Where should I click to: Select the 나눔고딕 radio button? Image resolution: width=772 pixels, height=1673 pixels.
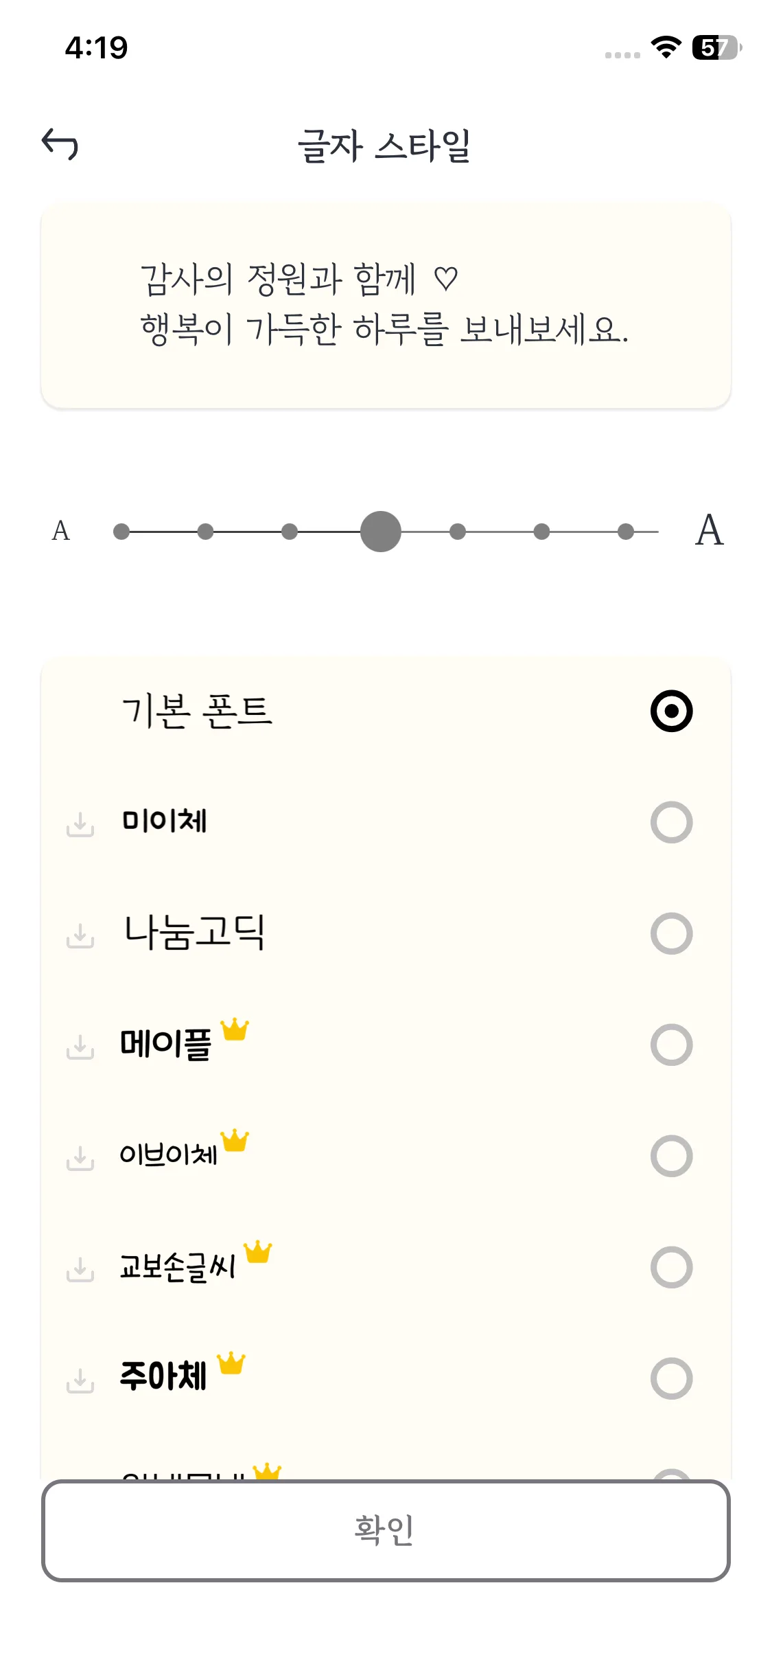(x=671, y=933)
